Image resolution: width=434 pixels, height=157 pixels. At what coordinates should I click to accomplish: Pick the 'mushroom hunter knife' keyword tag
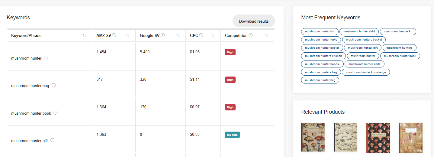(x=365, y=64)
